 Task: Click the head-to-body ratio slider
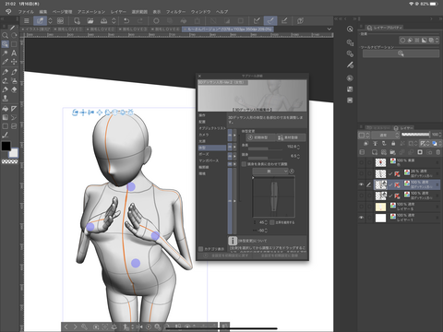coord(265,159)
